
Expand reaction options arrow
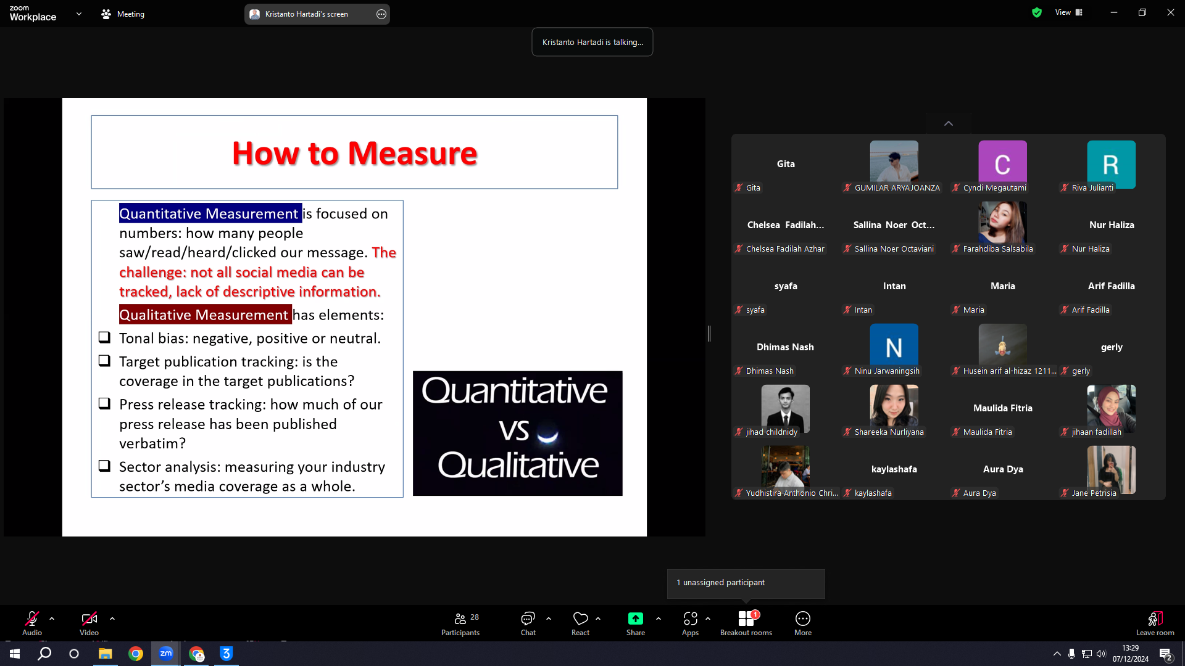598,619
